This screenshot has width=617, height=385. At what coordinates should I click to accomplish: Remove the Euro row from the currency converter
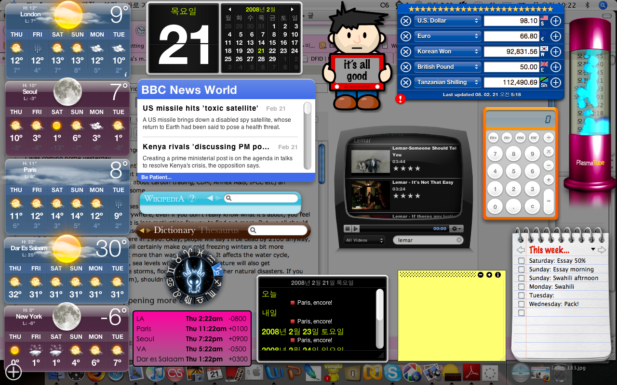(x=406, y=36)
